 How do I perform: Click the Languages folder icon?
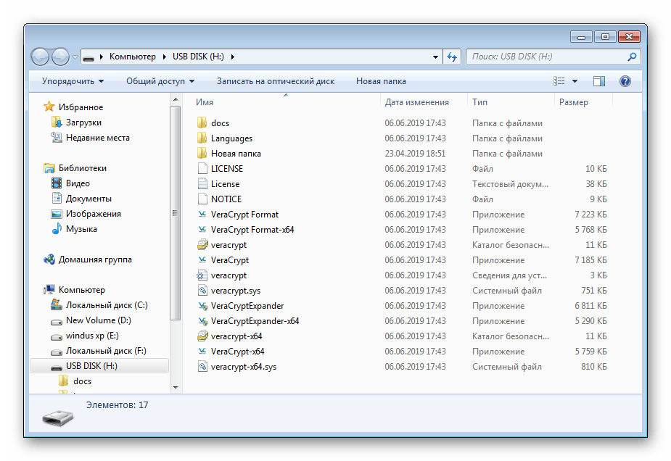pyautogui.click(x=202, y=138)
